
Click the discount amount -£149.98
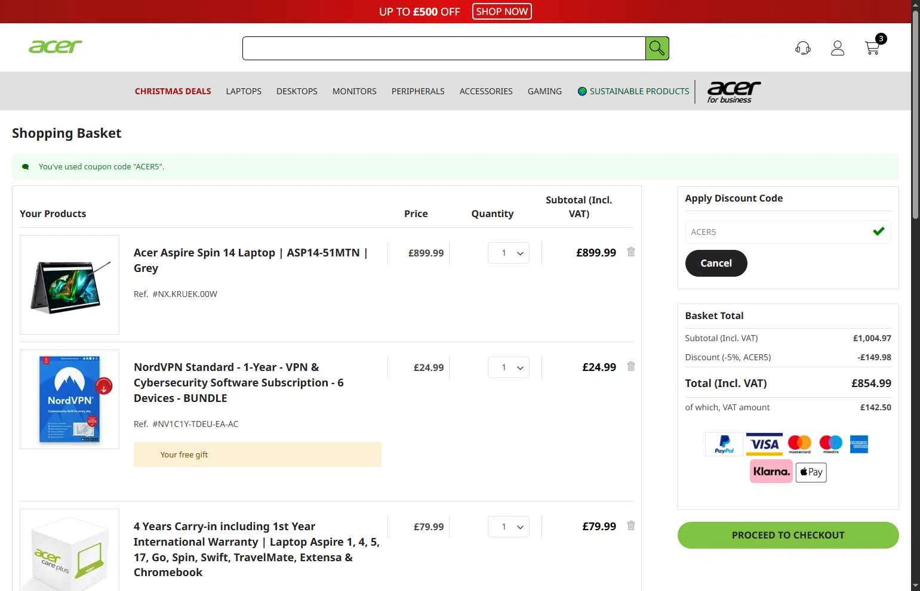pyautogui.click(x=874, y=357)
